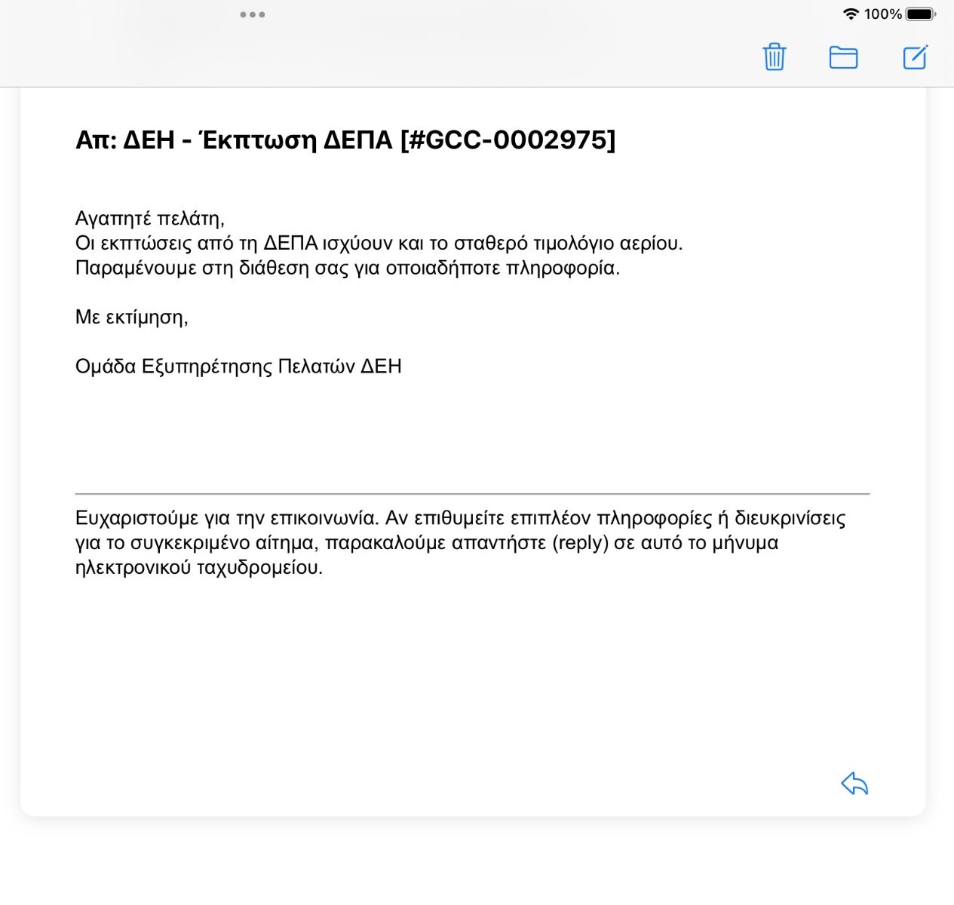Move message using the folder icon
This screenshot has height=905, width=954.
coord(843,57)
